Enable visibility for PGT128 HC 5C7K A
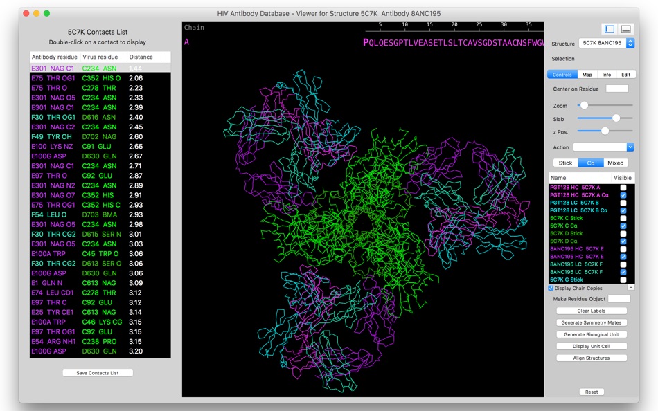The width and height of the screenshot is (658, 411). tap(623, 188)
